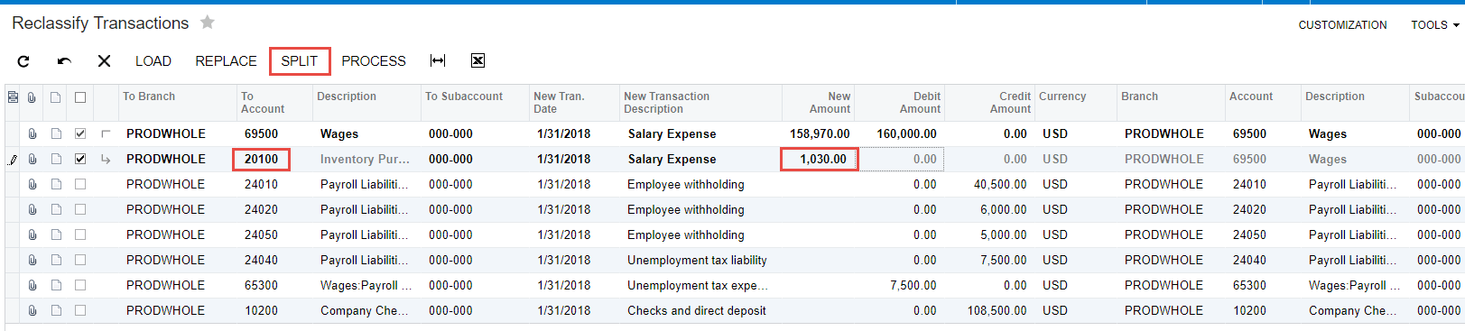Click the Undo icon in the toolbar

(64, 61)
